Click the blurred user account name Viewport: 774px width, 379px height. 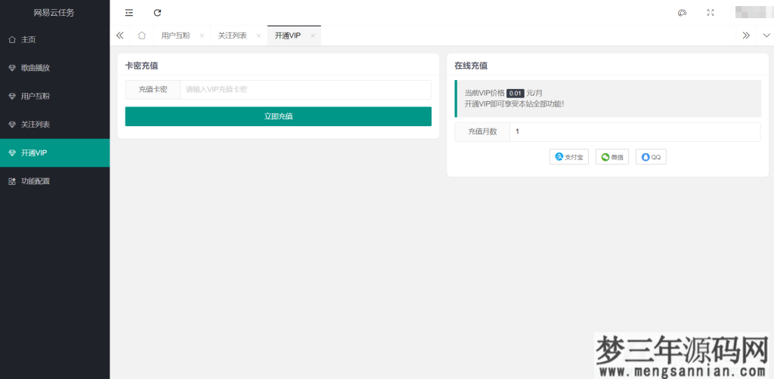pyautogui.click(x=755, y=13)
